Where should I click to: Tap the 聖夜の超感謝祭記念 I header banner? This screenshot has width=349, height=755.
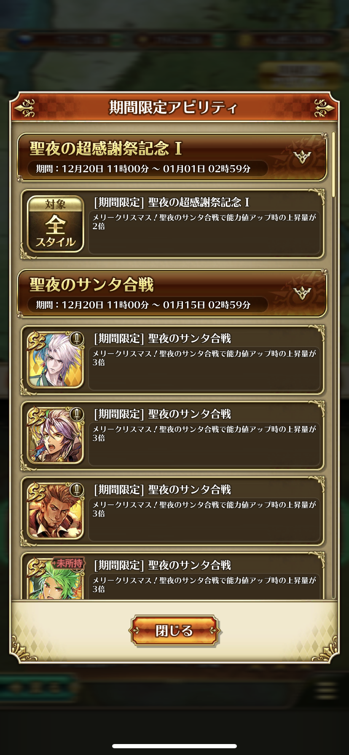tap(172, 157)
